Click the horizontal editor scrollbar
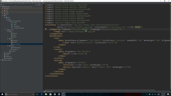 [100, 90]
